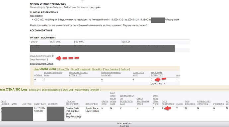
Task: Sort log by Injury column header
Action: [180, 104]
